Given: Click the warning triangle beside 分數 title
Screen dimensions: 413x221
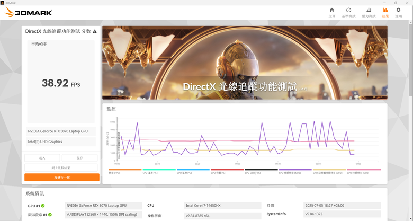Looking at the screenshot, I should (x=95, y=31).
